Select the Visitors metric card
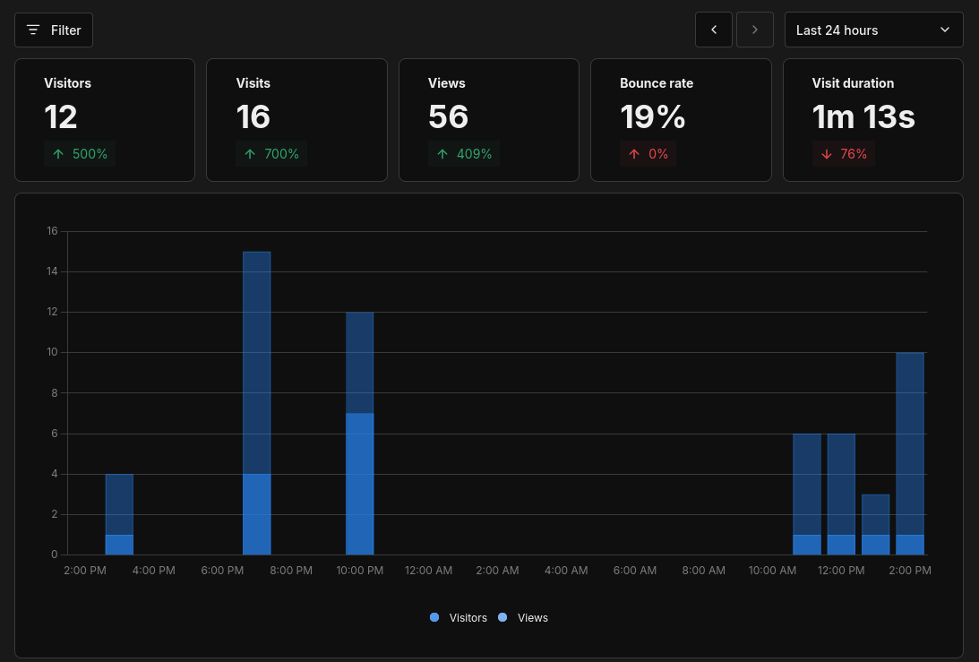This screenshot has width=979, height=662. coord(105,120)
